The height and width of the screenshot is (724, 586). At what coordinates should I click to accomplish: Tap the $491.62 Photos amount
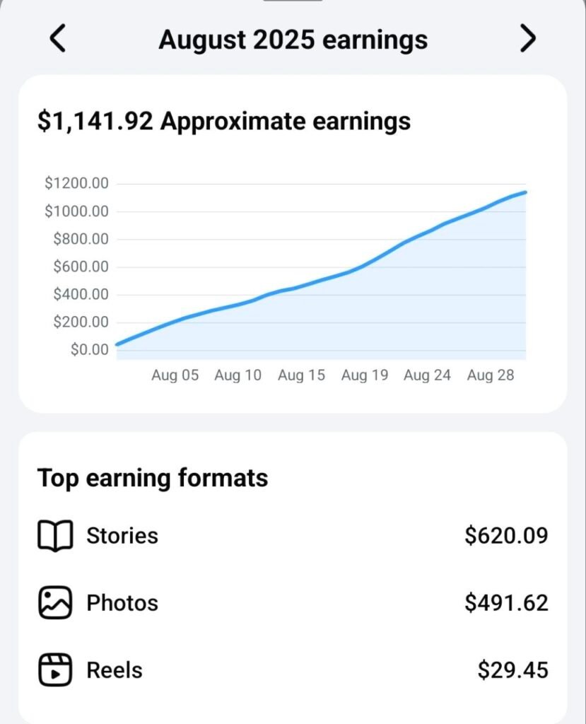coord(506,603)
